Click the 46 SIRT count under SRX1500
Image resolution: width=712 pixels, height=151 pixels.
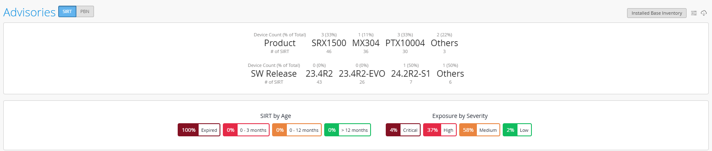pos(329,51)
